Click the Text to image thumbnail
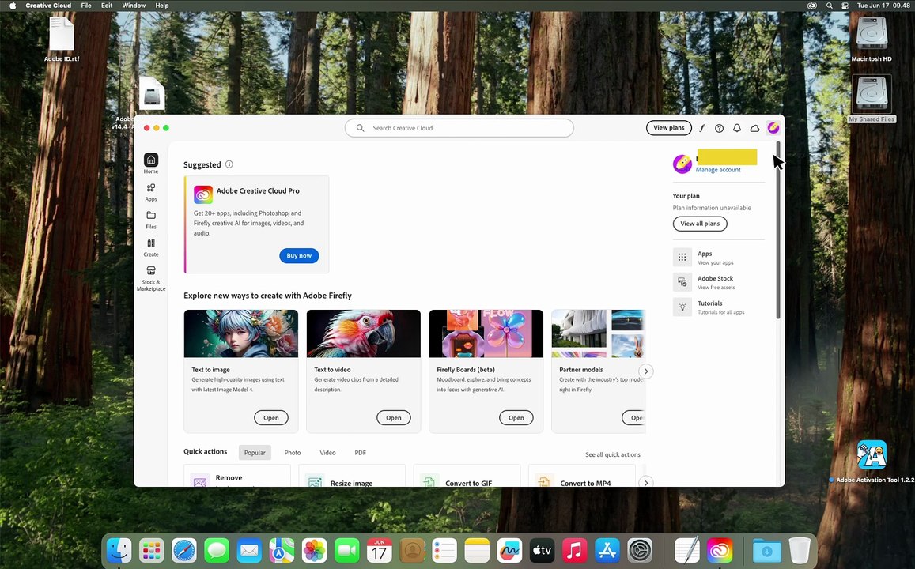This screenshot has width=915, height=569. 241,333
